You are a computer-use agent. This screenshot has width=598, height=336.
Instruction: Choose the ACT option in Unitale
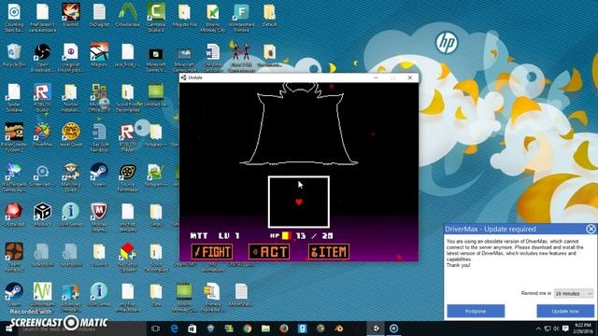[x=269, y=252]
